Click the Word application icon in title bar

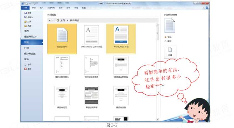tap(23, 4)
